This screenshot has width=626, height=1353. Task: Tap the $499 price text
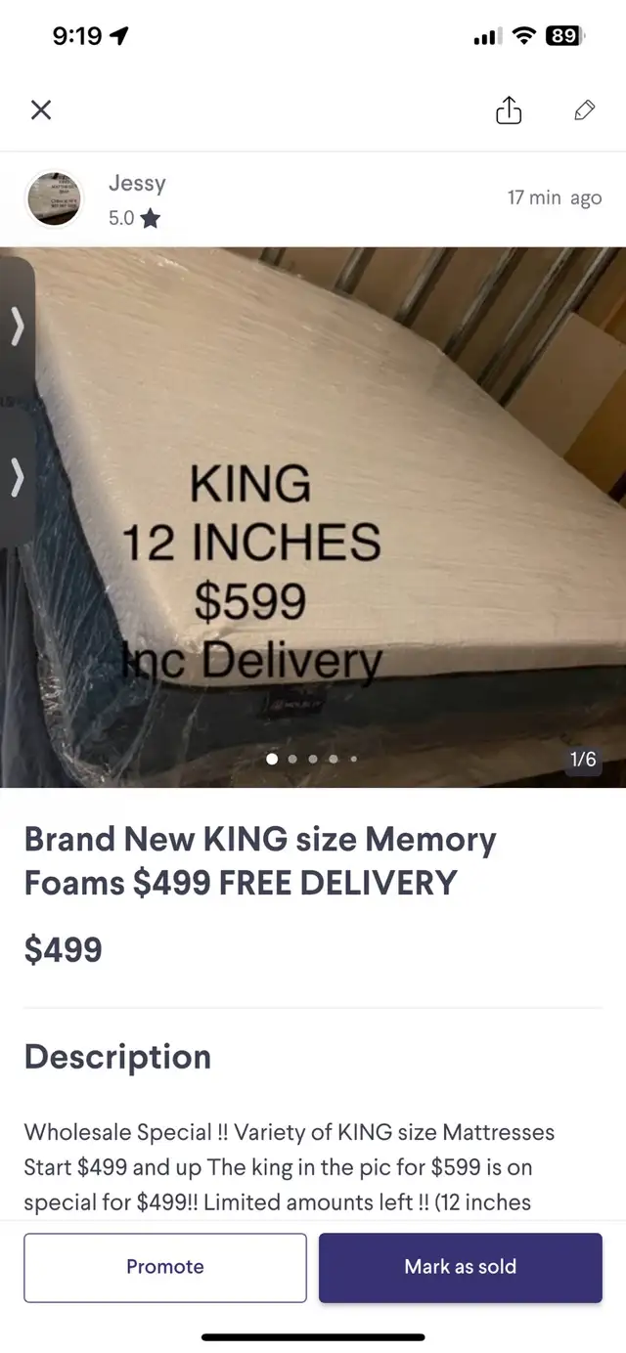coord(64,949)
